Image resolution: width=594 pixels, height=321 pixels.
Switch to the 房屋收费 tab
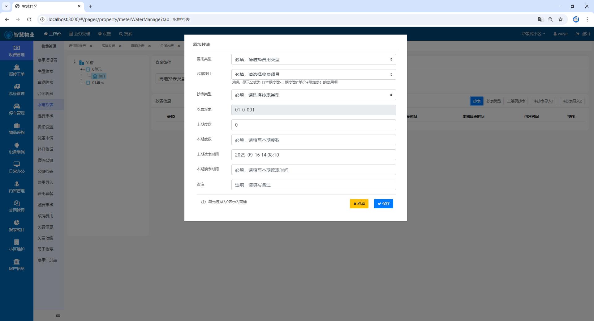click(x=108, y=46)
